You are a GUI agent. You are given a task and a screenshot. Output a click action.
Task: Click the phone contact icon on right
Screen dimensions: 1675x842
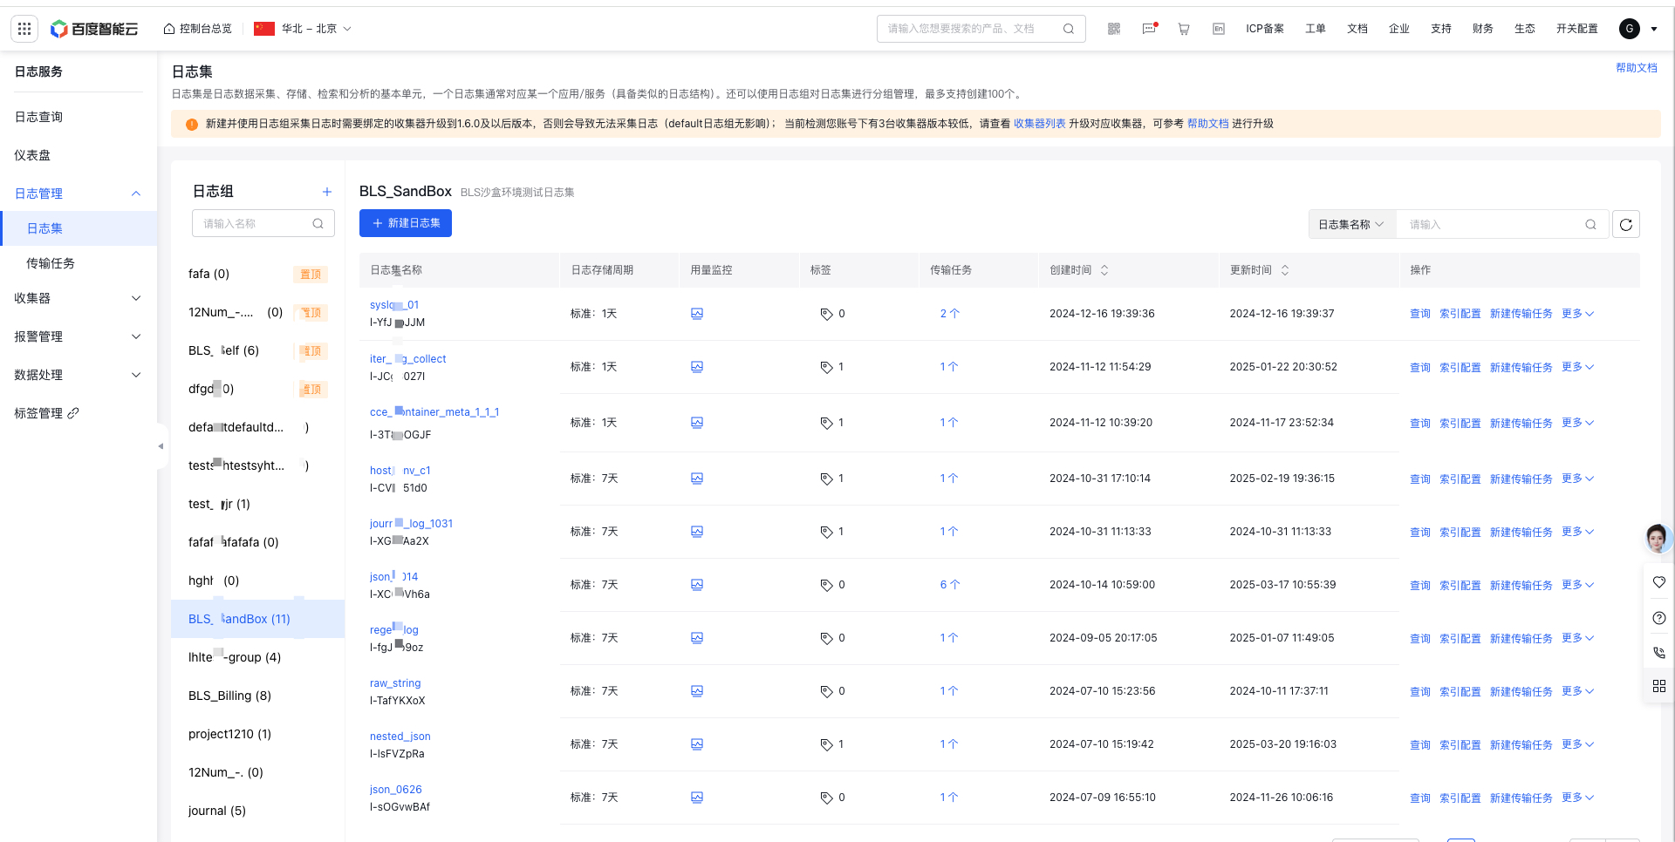tap(1659, 652)
